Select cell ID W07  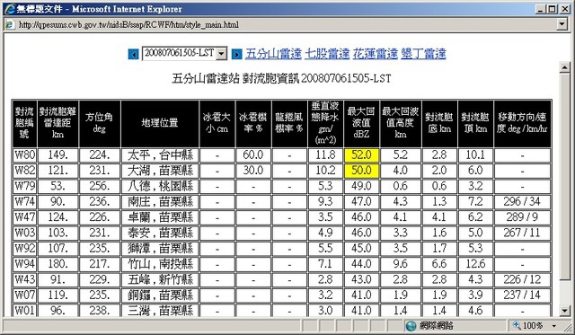pos(24,295)
